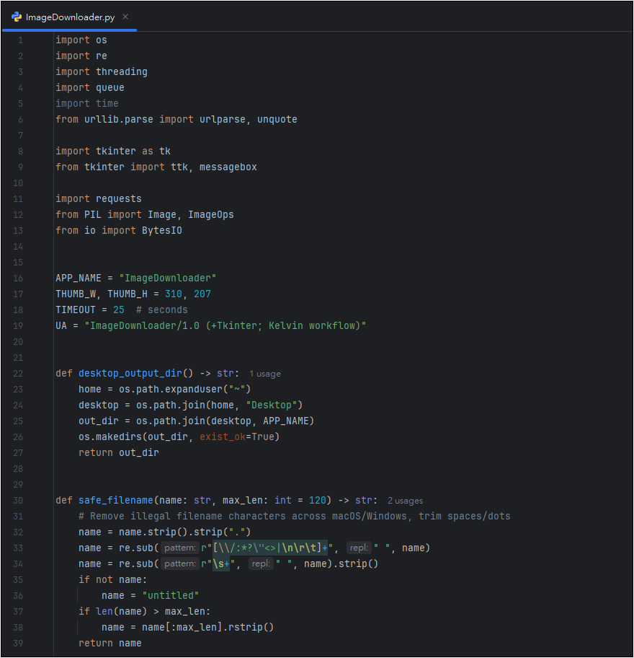Viewport: 634px width, 658px height.
Task: Open the "1 usage" hint for desktop_output_dir
Action: (x=265, y=374)
